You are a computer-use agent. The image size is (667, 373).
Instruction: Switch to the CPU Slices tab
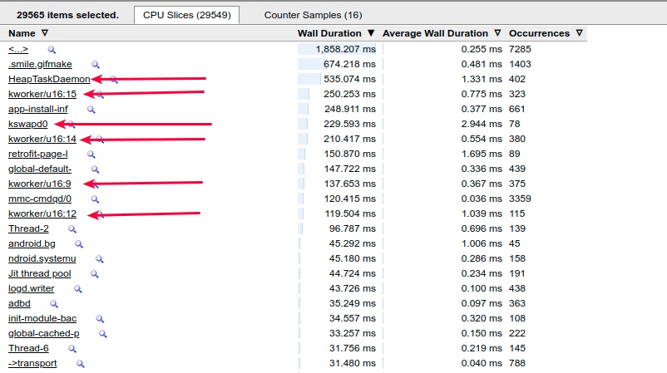(x=186, y=15)
